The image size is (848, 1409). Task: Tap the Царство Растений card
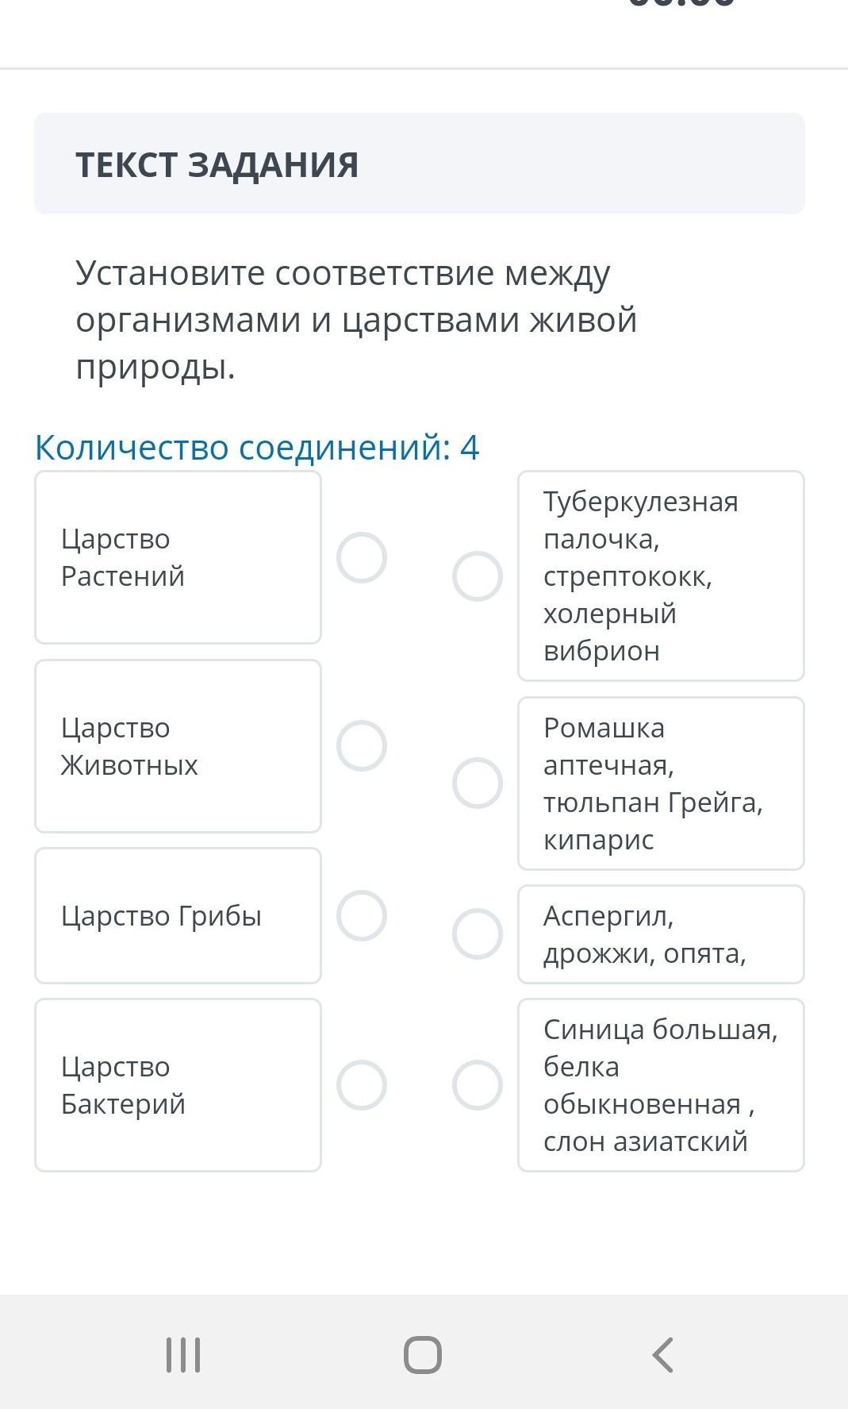tap(178, 557)
